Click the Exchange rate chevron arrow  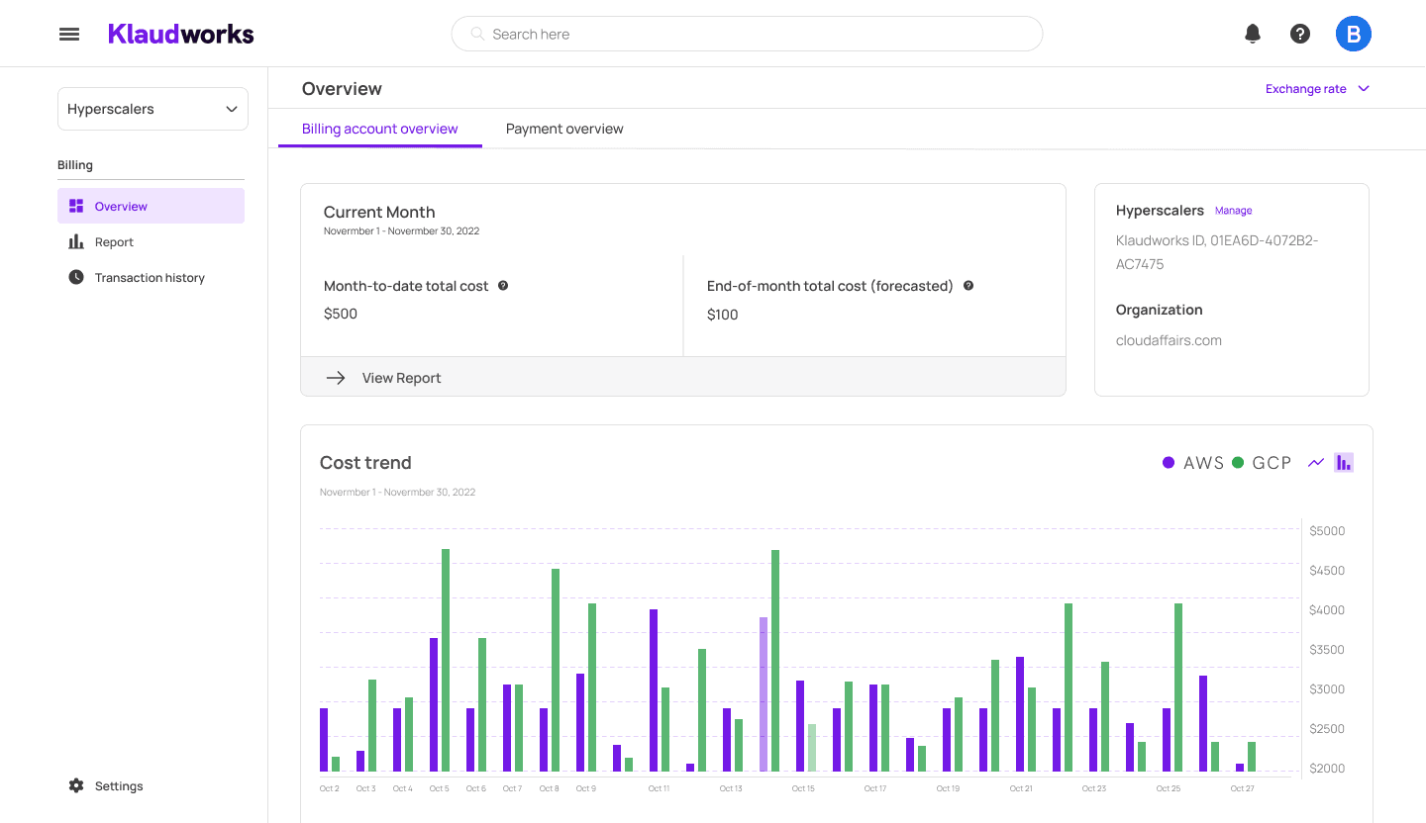click(1364, 89)
